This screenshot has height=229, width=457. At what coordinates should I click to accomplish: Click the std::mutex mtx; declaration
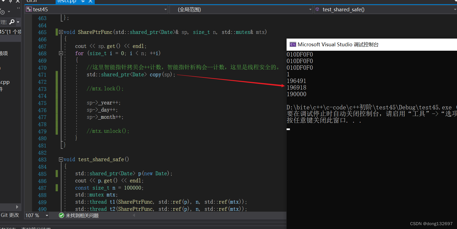(x=96, y=195)
